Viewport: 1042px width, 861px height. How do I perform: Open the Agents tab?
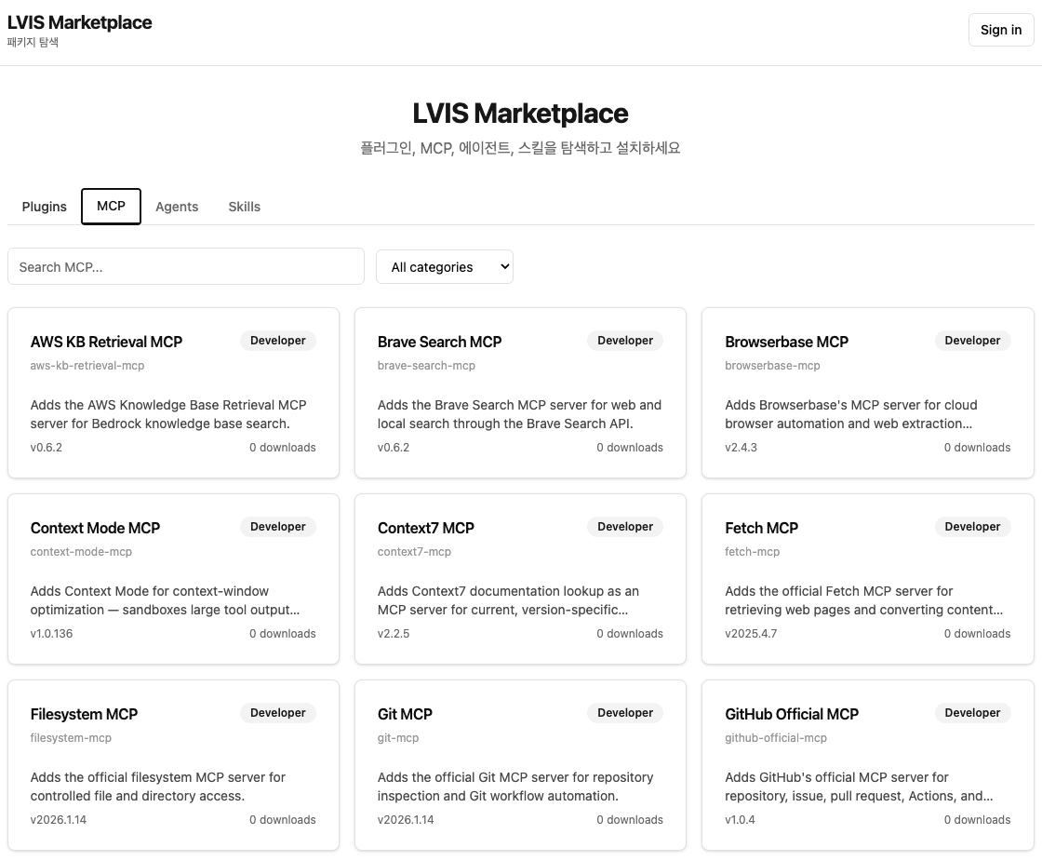point(177,207)
